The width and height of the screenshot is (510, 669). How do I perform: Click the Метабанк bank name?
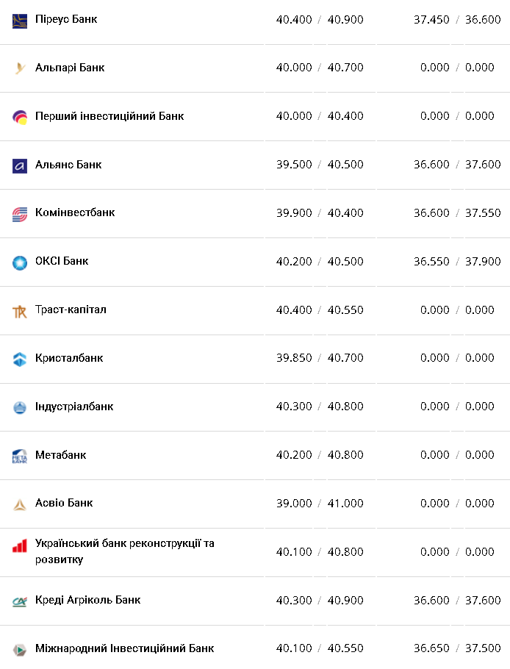coord(60,455)
